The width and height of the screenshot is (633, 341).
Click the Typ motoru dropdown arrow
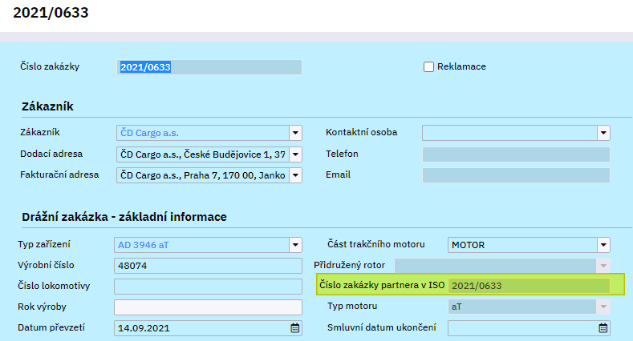603,307
